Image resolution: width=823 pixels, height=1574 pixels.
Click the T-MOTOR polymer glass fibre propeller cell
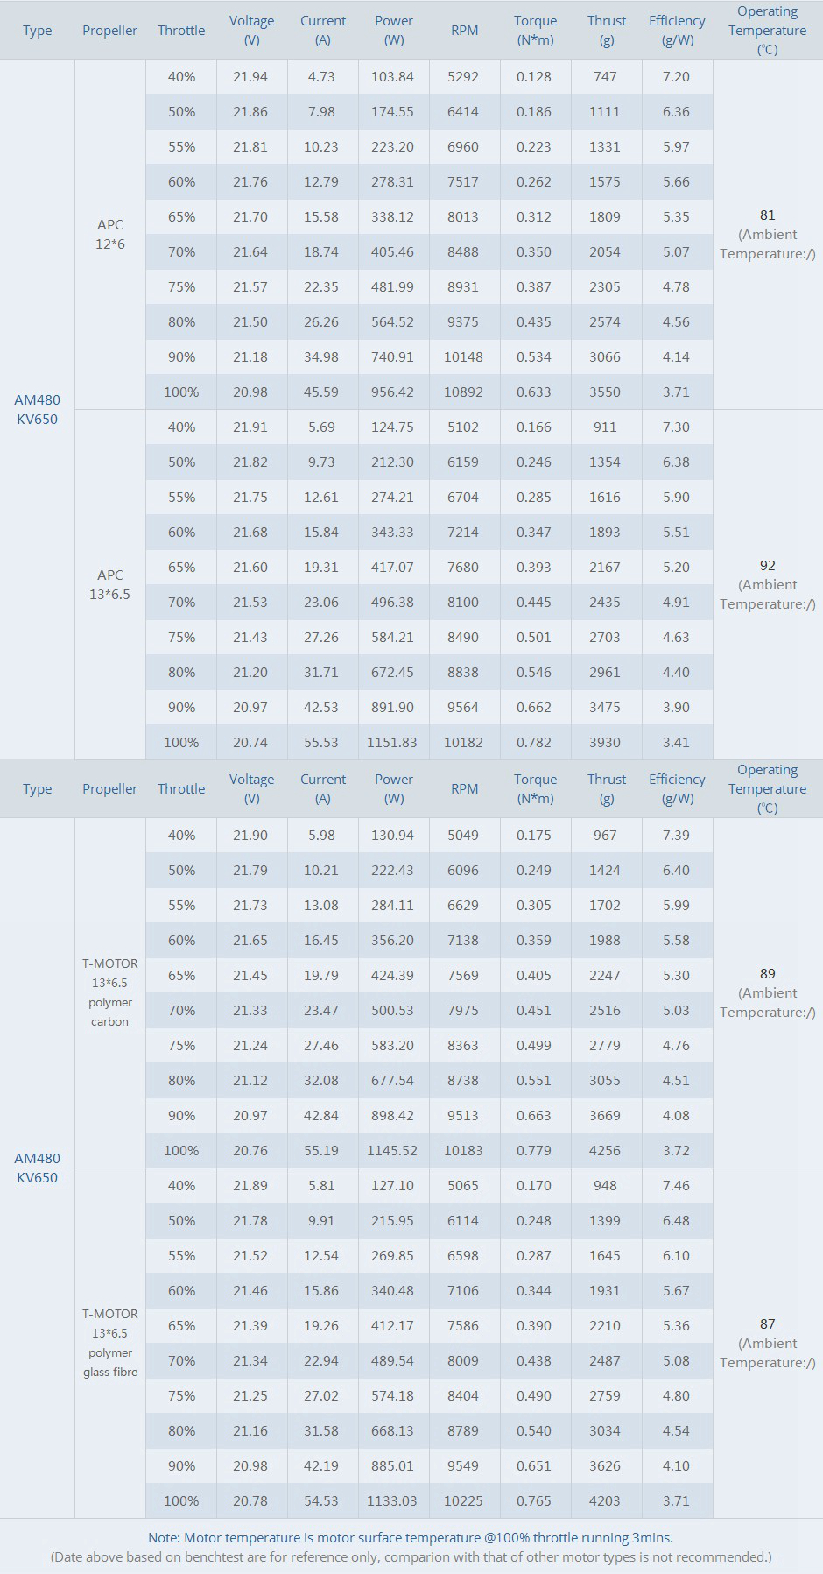point(110,1343)
